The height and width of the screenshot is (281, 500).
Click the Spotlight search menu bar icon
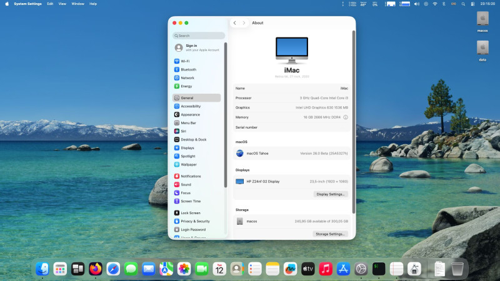463,4
